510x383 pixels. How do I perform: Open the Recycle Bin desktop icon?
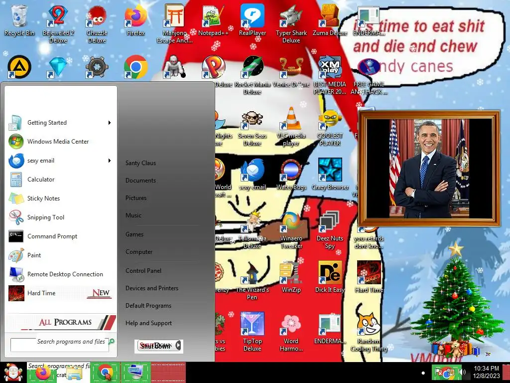tap(19, 20)
